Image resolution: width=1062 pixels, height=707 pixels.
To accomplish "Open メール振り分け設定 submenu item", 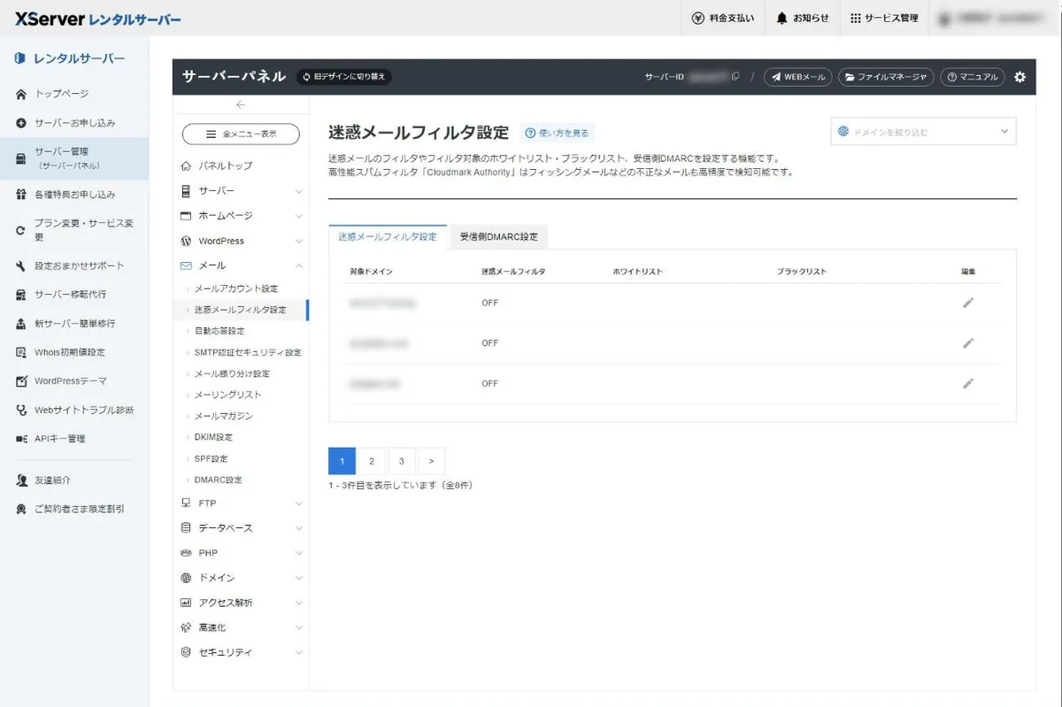I will (x=232, y=374).
